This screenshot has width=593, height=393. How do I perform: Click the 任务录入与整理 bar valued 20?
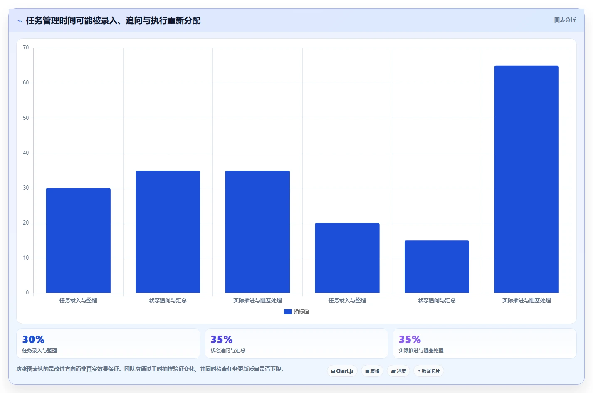coord(347,258)
